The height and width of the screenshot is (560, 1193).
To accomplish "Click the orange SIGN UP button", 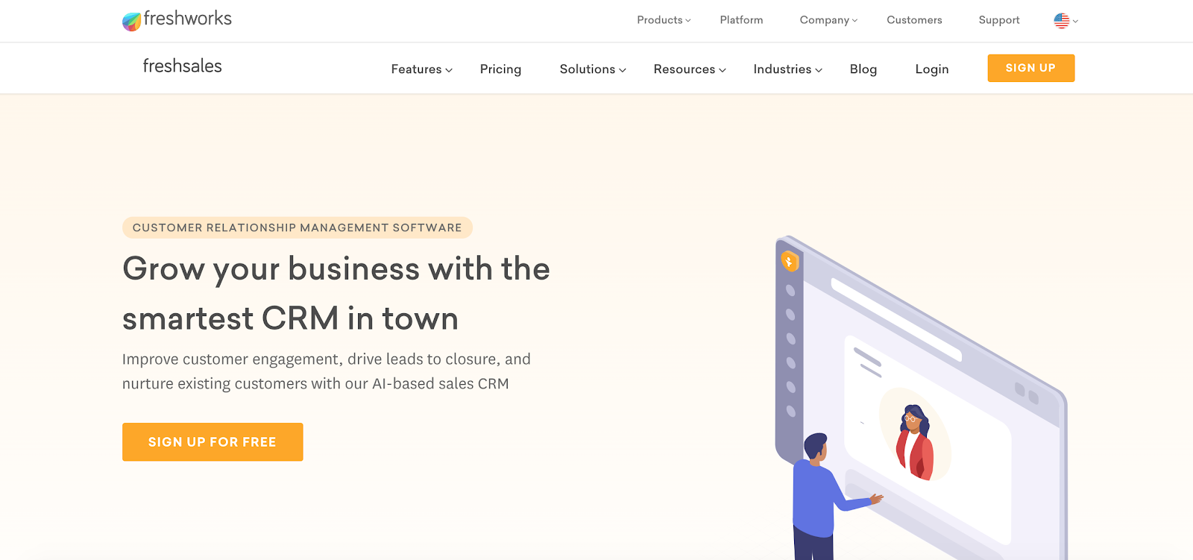I will pos(1030,68).
